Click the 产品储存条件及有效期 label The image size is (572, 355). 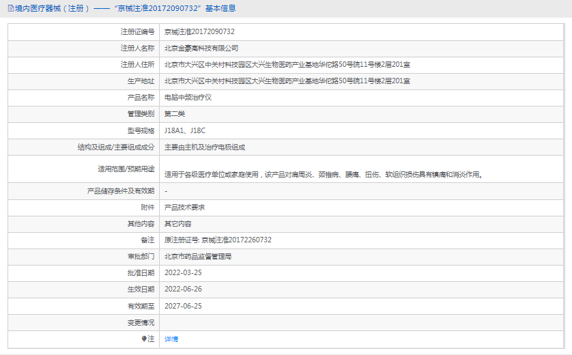pyautogui.click(x=121, y=191)
